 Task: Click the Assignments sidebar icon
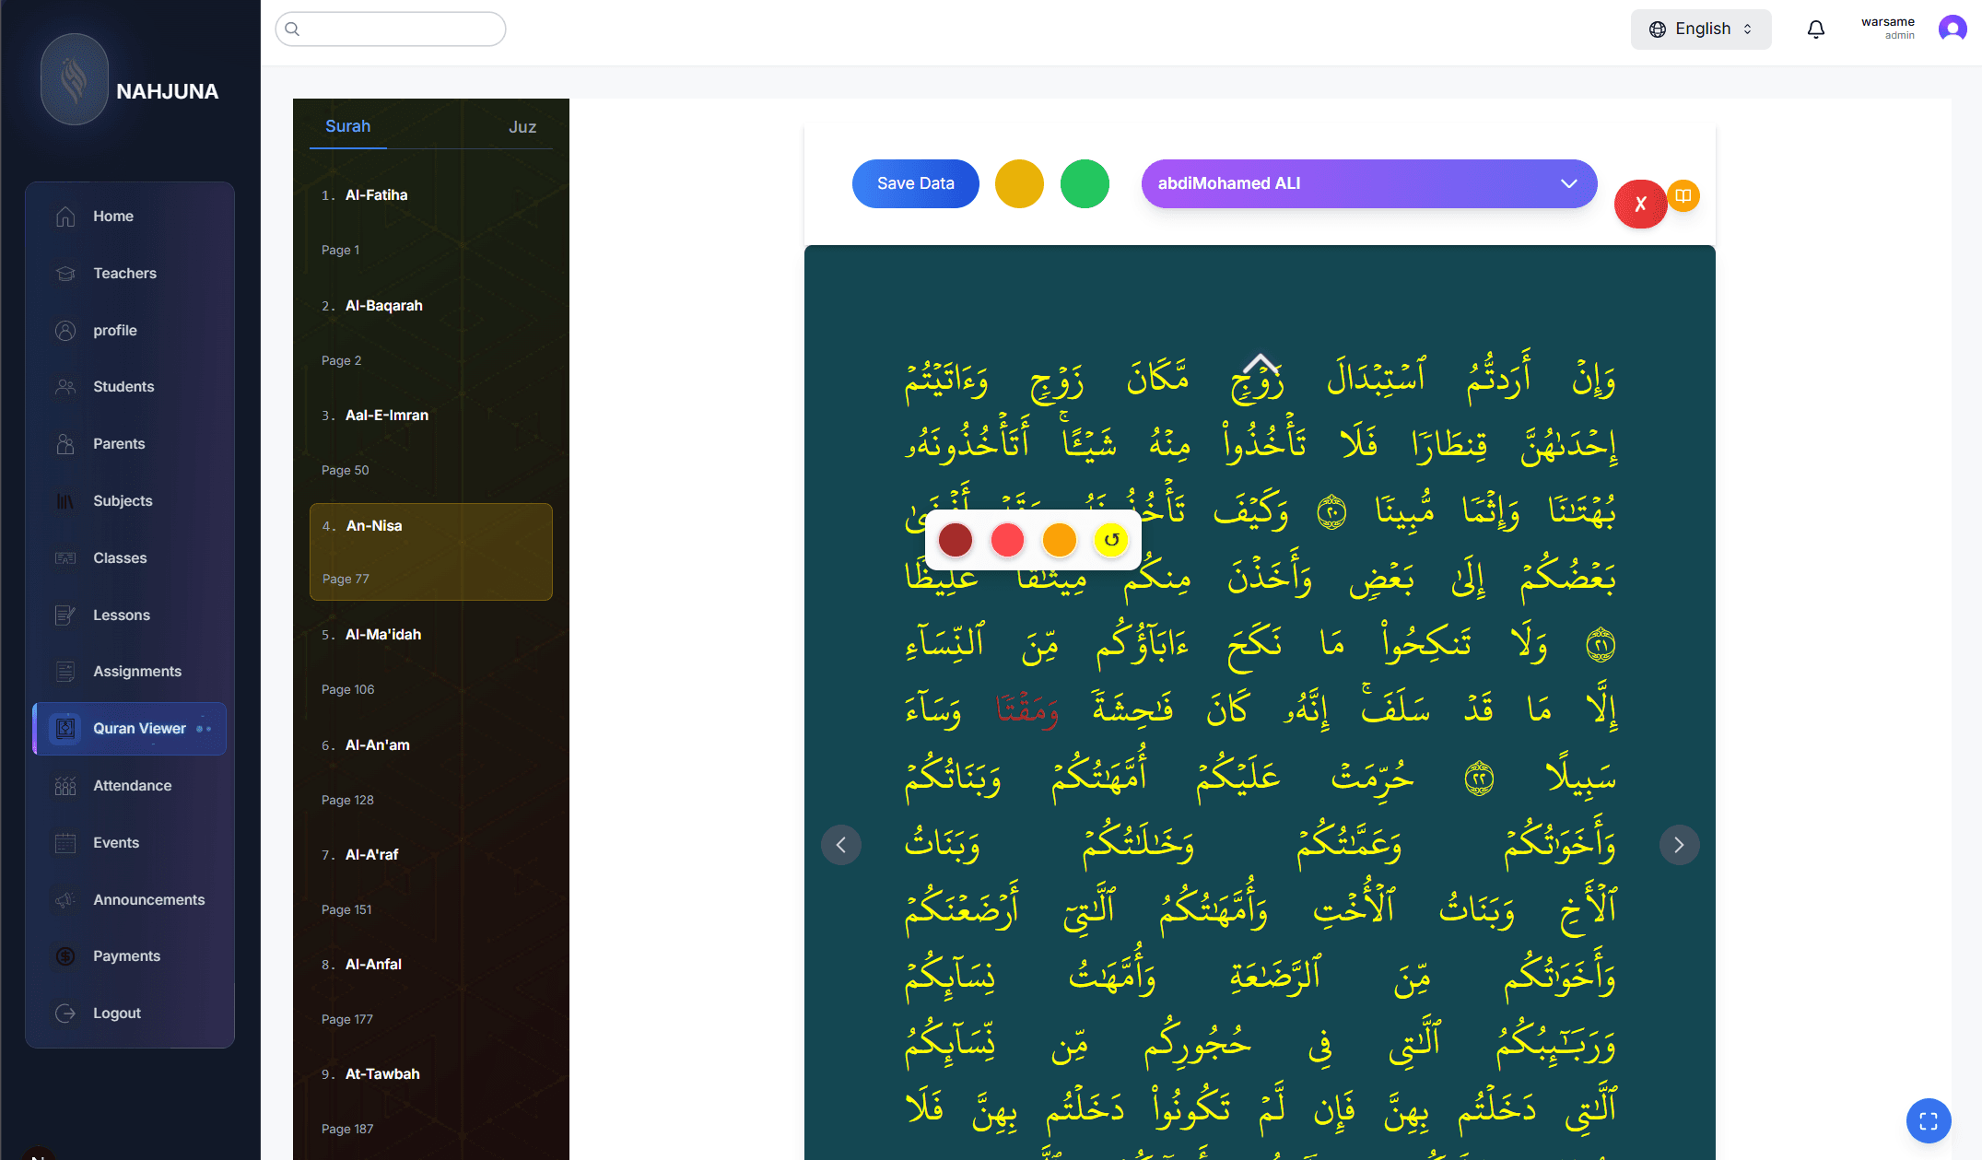(x=65, y=672)
